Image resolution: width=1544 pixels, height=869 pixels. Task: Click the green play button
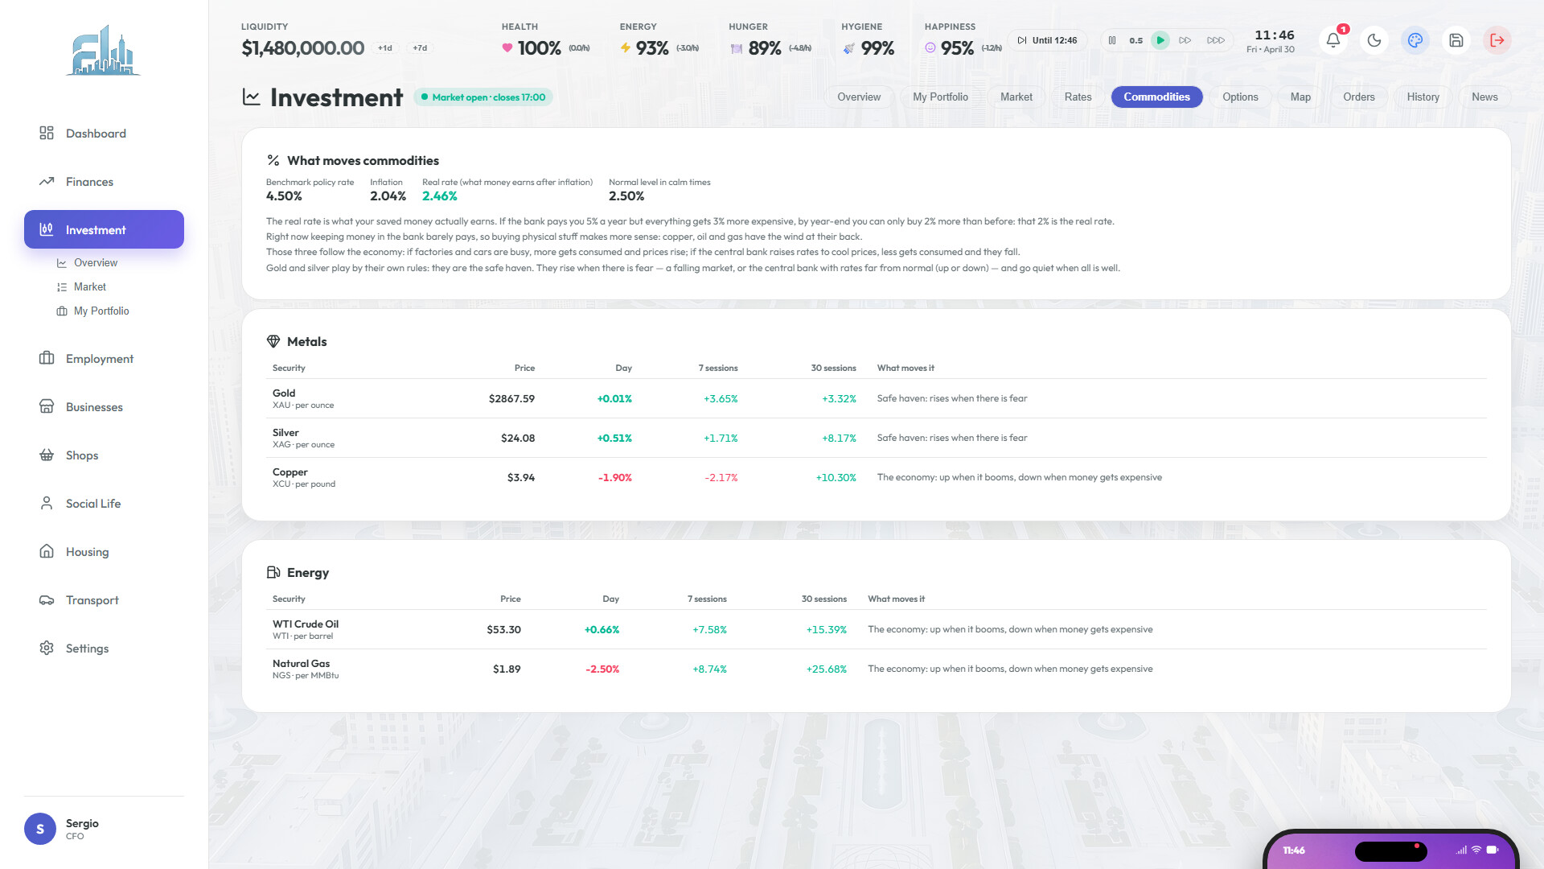(1160, 40)
